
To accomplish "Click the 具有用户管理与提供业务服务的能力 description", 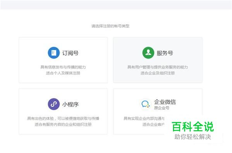I will (x=158, y=67).
